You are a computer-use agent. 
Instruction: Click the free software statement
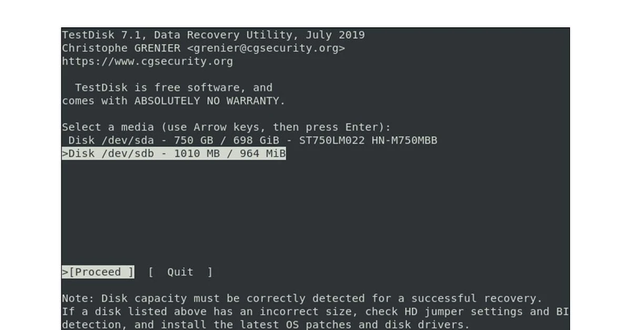click(174, 87)
